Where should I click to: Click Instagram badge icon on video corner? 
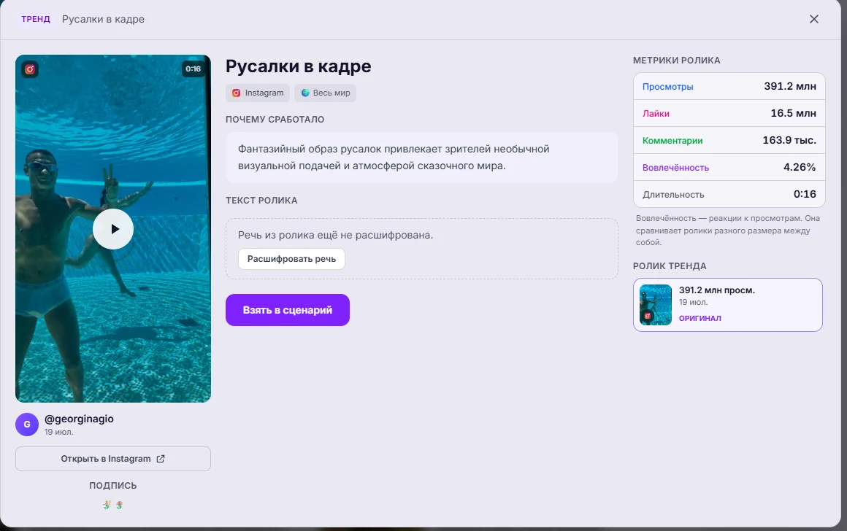pyautogui.click(x=30, y=69)
